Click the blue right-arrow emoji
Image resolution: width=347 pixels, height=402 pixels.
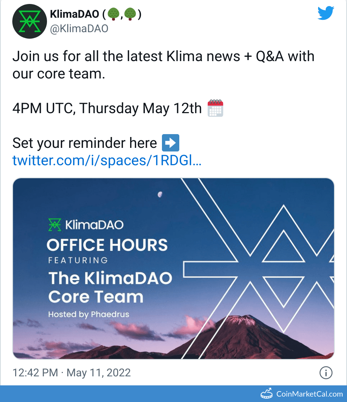[171, 143]
